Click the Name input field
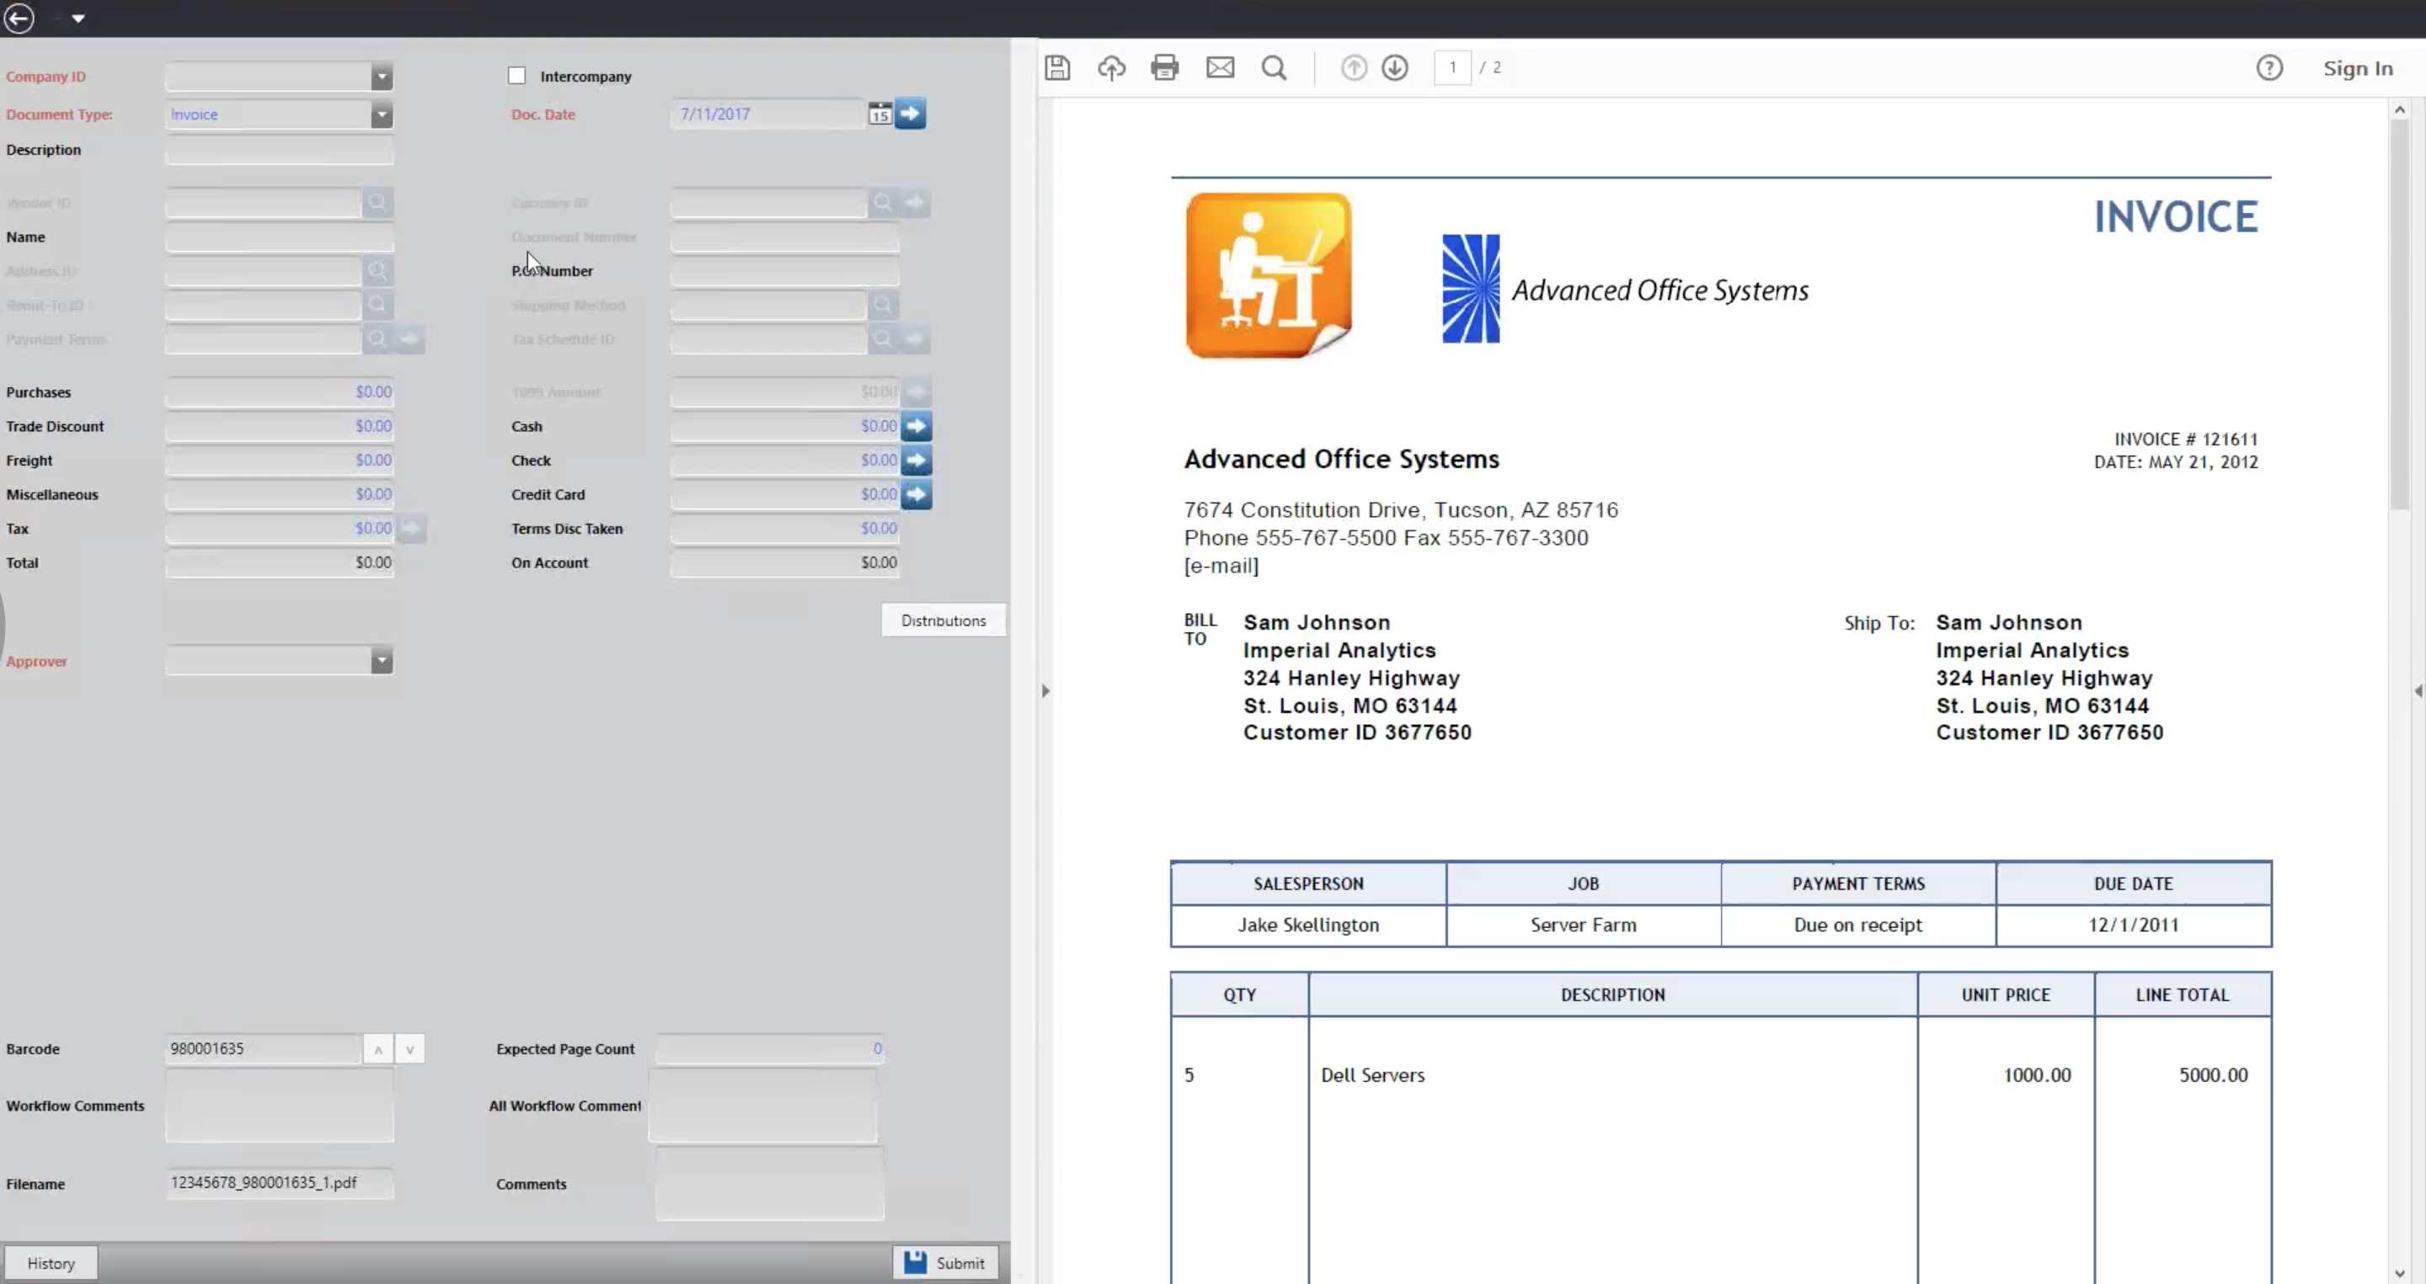 click(x=280, y=237)
